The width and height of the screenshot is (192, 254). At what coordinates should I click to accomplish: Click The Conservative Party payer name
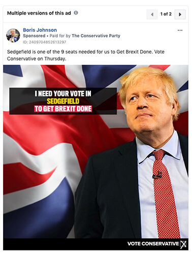pyautogui.click(x=96, y=36)
